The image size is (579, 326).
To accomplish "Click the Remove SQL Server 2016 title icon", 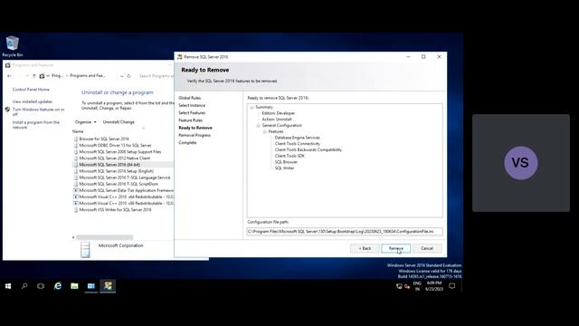I will (x=180, y=57).
